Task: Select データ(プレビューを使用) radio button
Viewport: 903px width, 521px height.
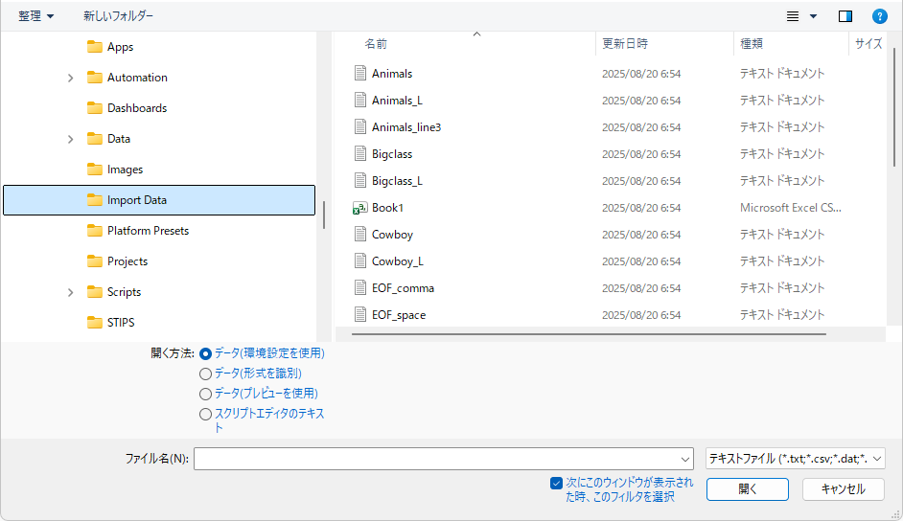Action: pos(205,394)
